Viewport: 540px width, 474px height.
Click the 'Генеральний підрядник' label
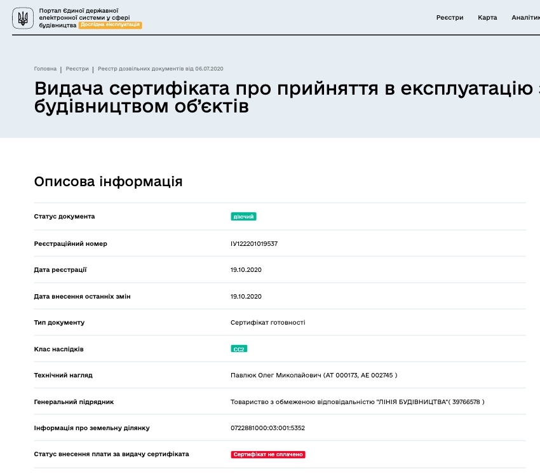[74, 402]
